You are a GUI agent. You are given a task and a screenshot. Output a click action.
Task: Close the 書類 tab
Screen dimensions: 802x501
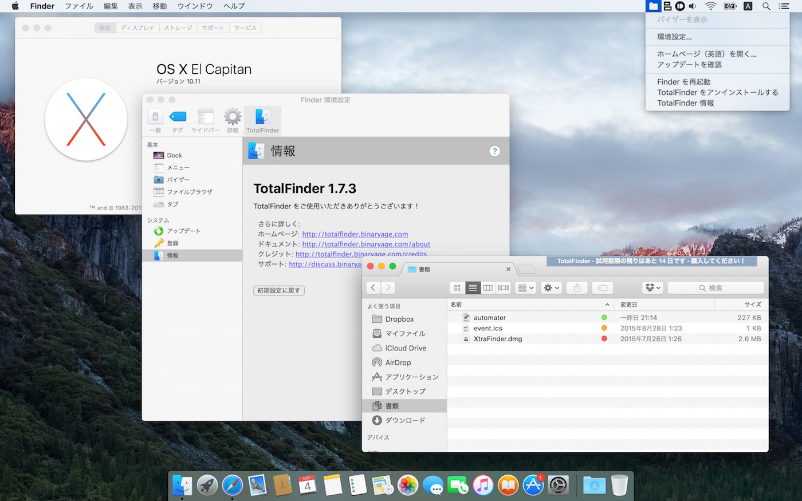pos(508,269)
